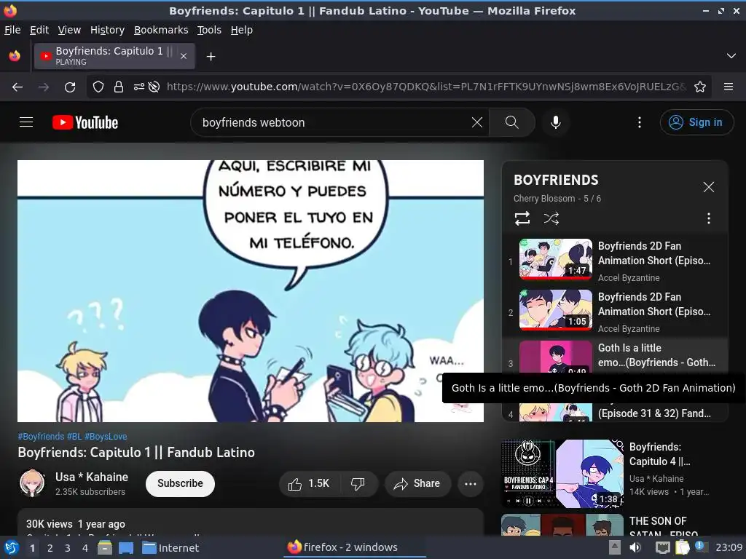Open the file manager taskbar icon
Screen dimensions: 746x559
105,548
